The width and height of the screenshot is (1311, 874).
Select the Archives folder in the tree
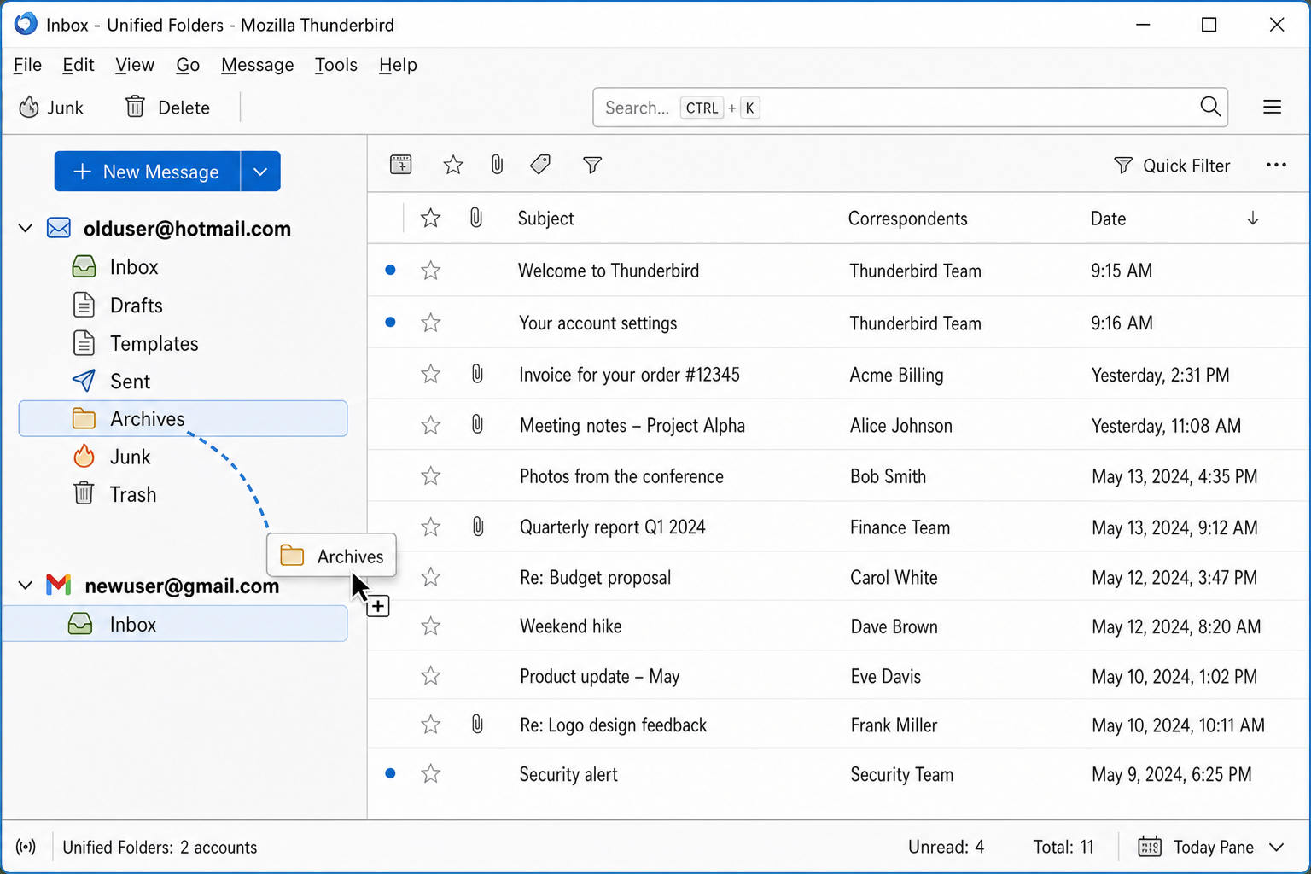tap(183, 418)
